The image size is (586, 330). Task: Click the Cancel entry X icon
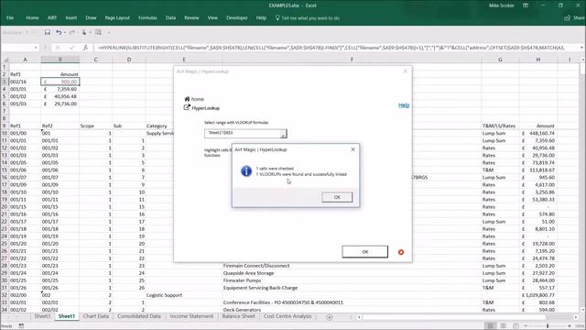click(x=58, y=48)
